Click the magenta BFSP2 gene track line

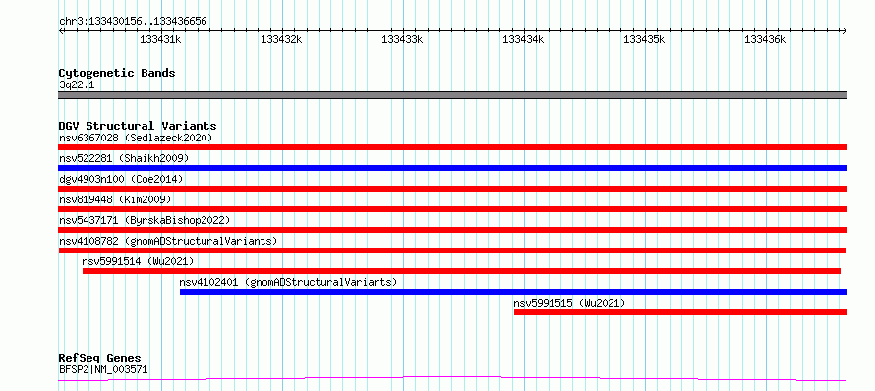tap(452, 379)
